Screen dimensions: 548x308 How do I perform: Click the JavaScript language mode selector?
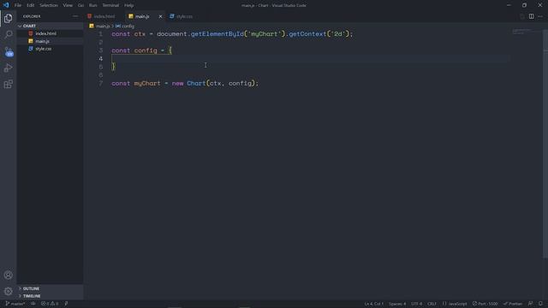click(x=455, y=304)
